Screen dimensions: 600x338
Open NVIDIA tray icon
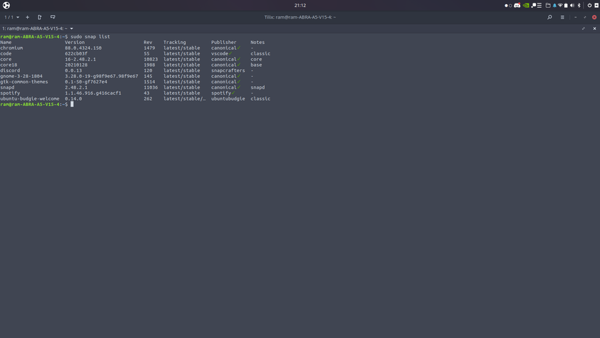click(526, 5)
